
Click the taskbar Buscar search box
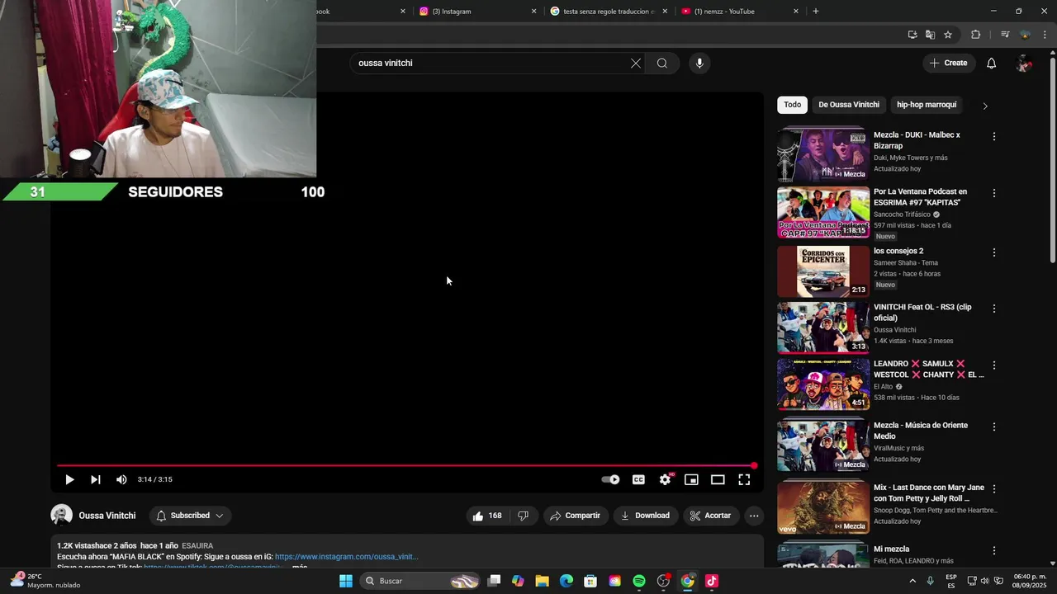pyautogui.click(x=422, y=581)
